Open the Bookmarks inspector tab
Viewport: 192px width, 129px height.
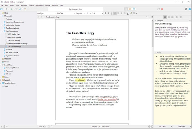[168, 17]
